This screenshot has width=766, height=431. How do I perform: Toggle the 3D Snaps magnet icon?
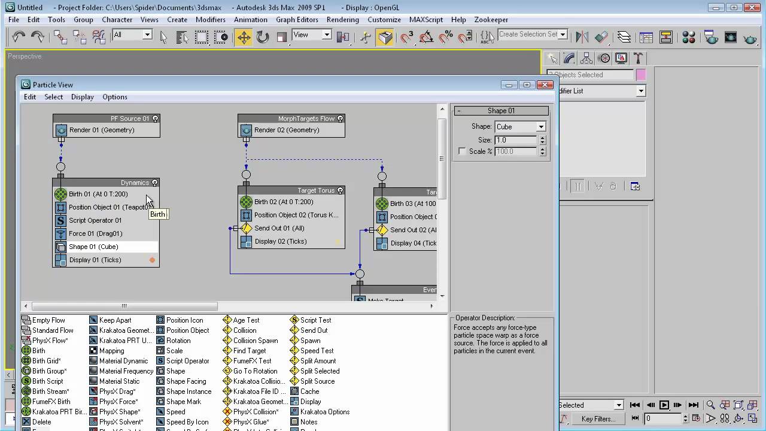407,37
